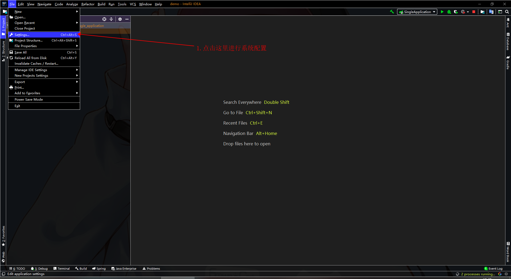Open the SingleApplication run configuration dropdown
Viewport: 511px width, 279px height.
[x=417, y=12]
